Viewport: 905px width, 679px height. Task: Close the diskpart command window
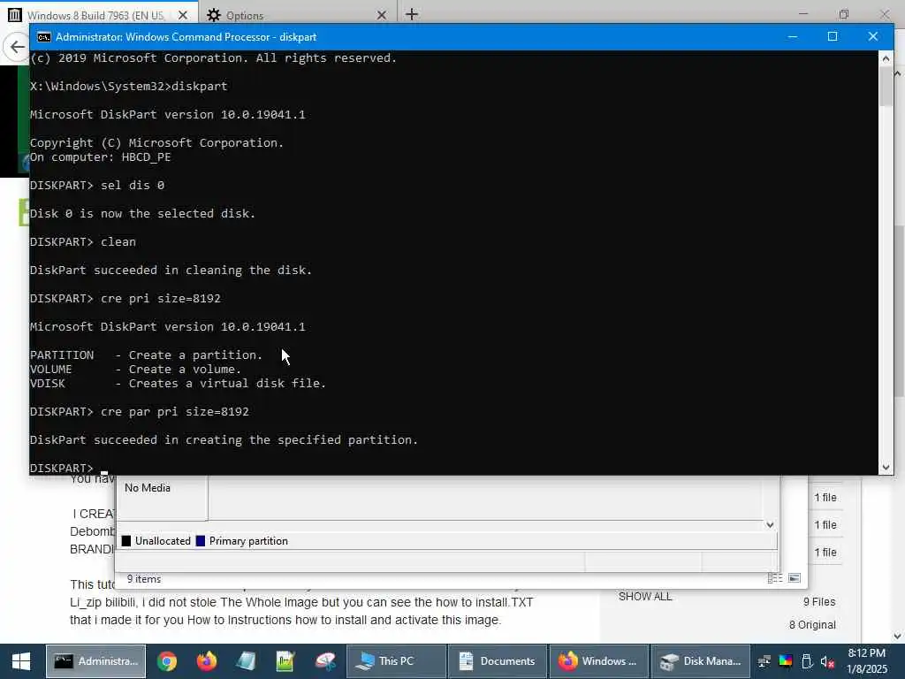[872, 36]
